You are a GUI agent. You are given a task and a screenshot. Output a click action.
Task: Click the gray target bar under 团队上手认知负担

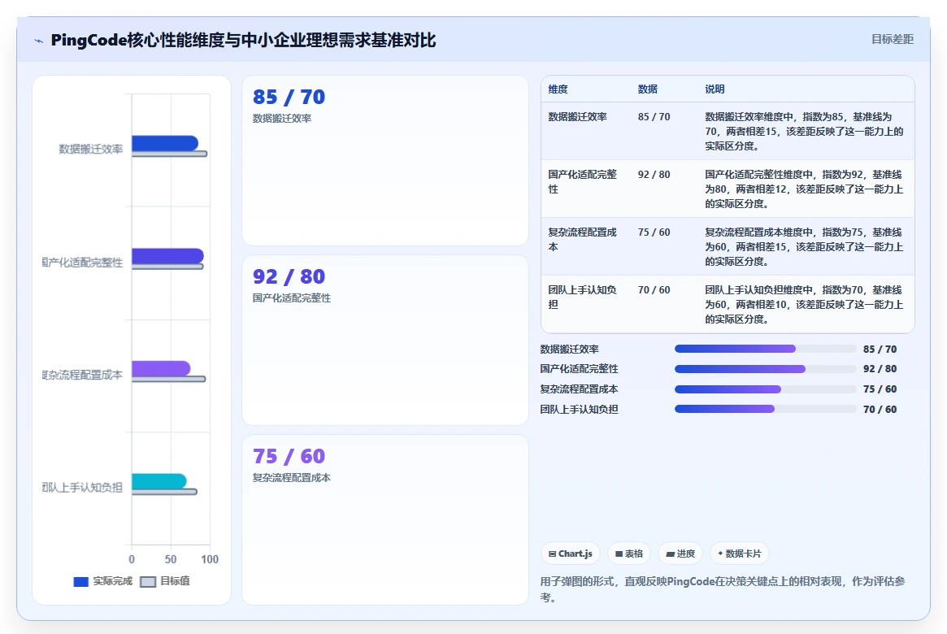(x=164, y=492)
